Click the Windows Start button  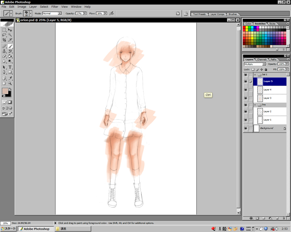pyautogui.click(x=8, y=229)
